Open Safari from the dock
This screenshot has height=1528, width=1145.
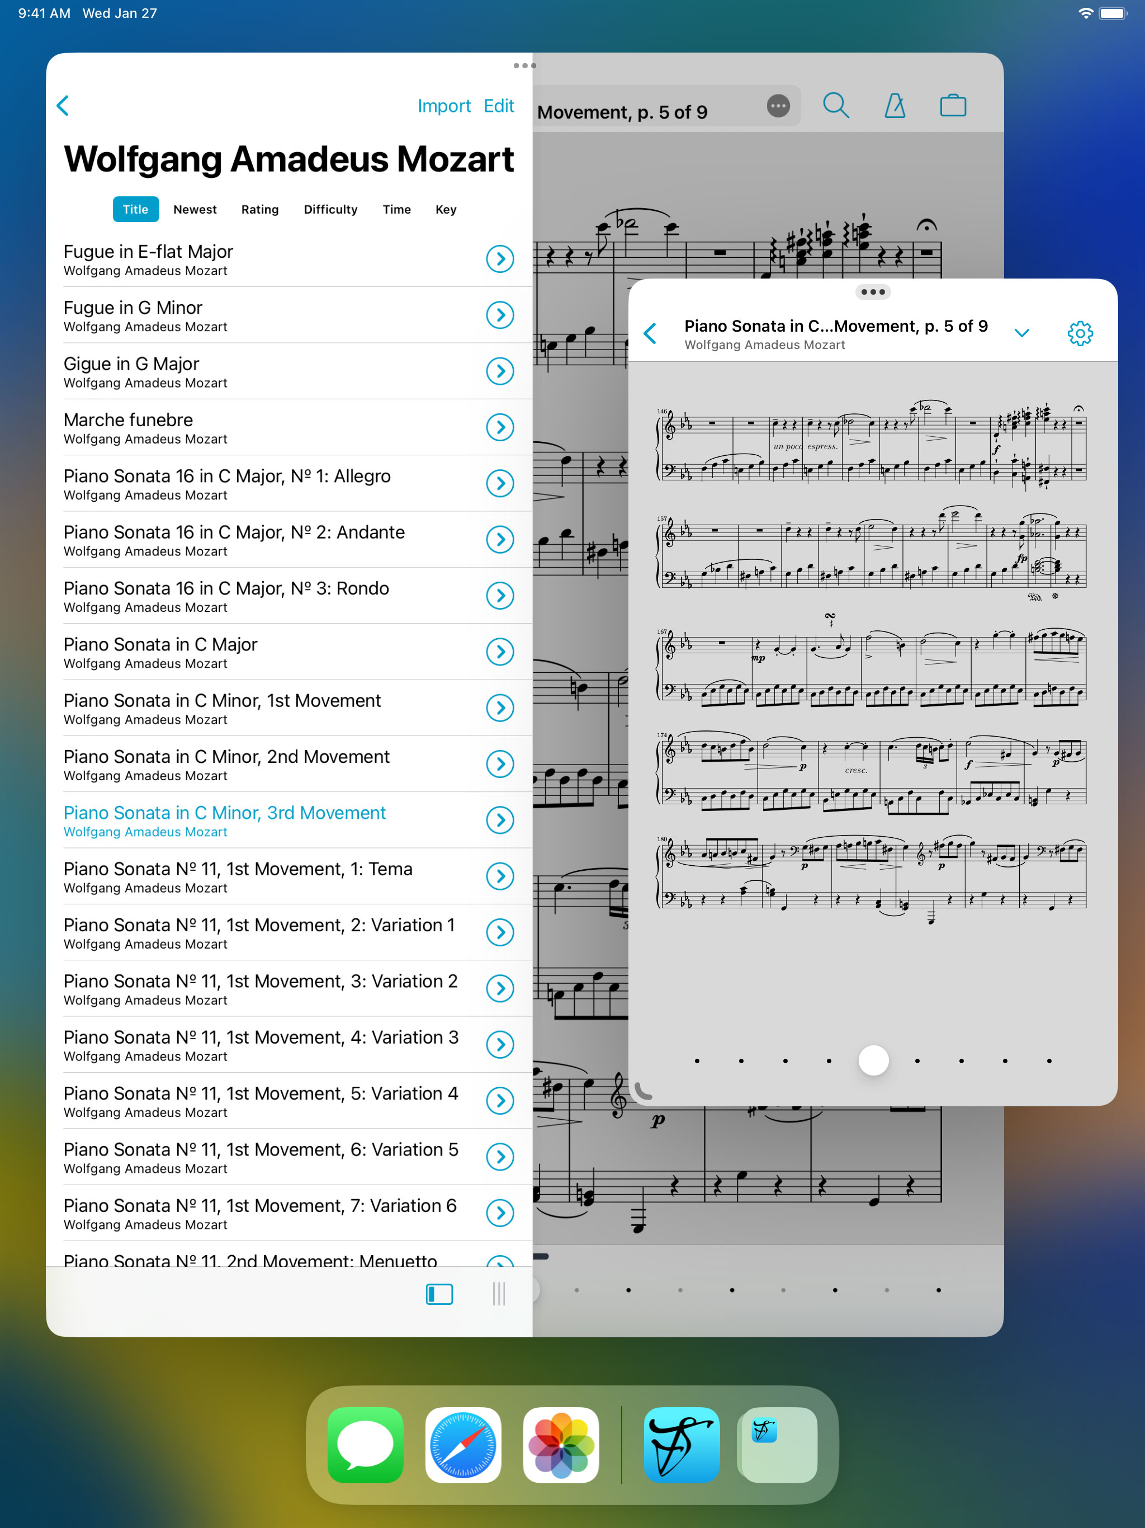[463, 1445]
